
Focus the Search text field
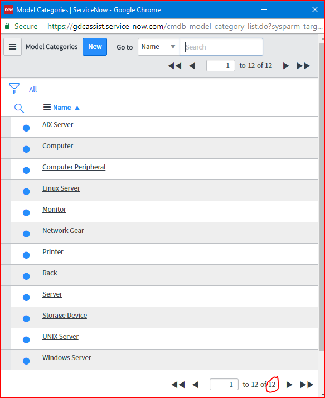coord(221,47)
